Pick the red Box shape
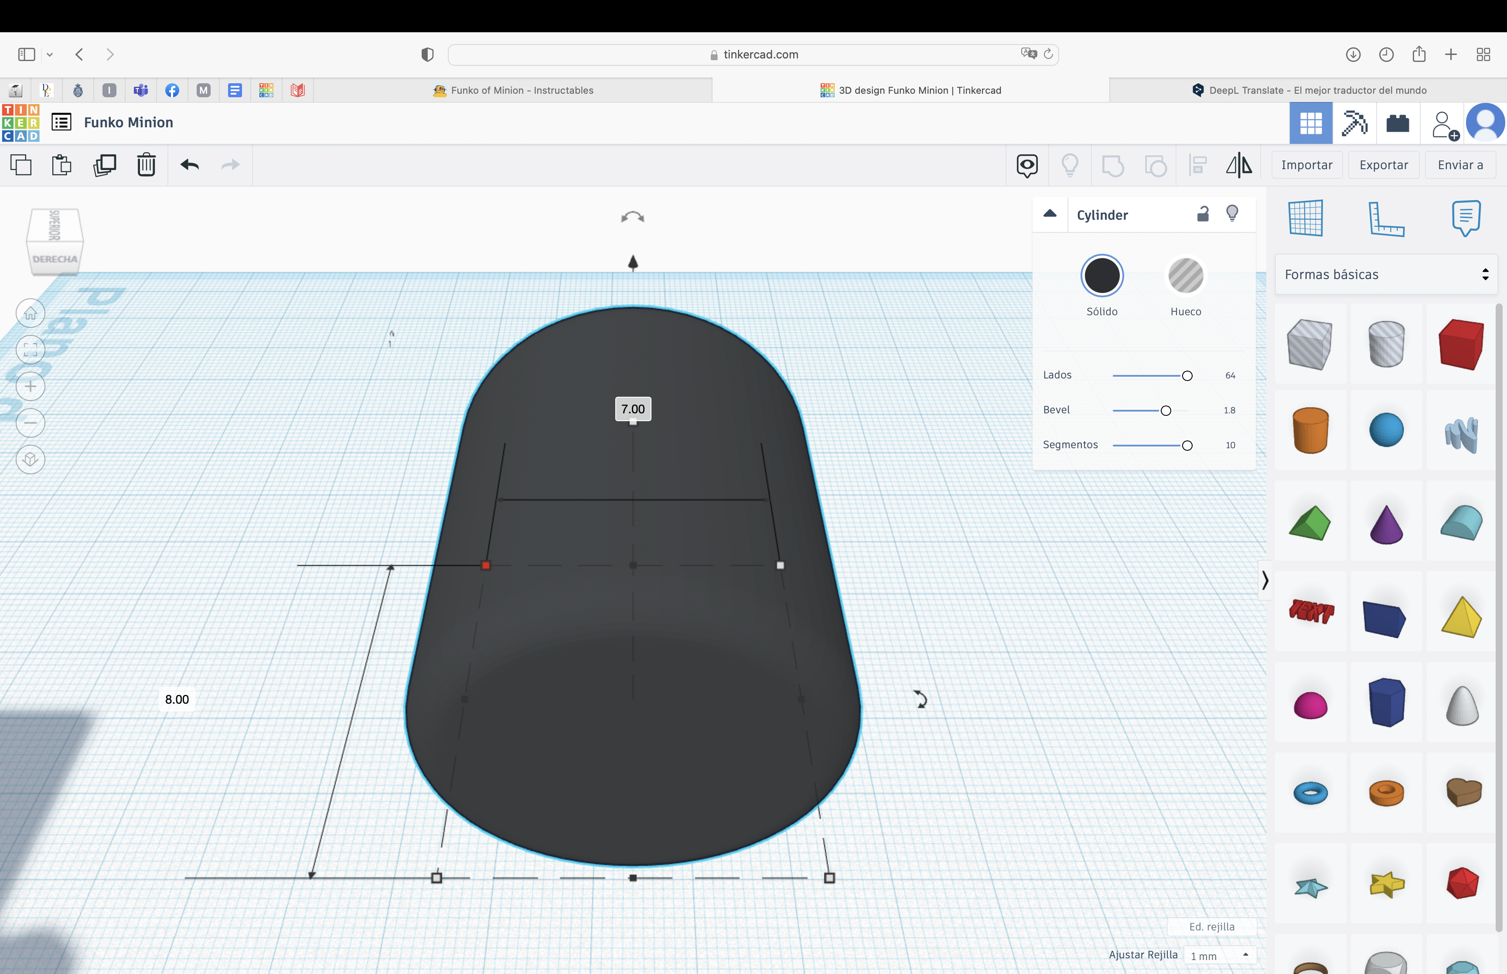This screenshot has height=974, width=1507. click(x=1461, y=344)
